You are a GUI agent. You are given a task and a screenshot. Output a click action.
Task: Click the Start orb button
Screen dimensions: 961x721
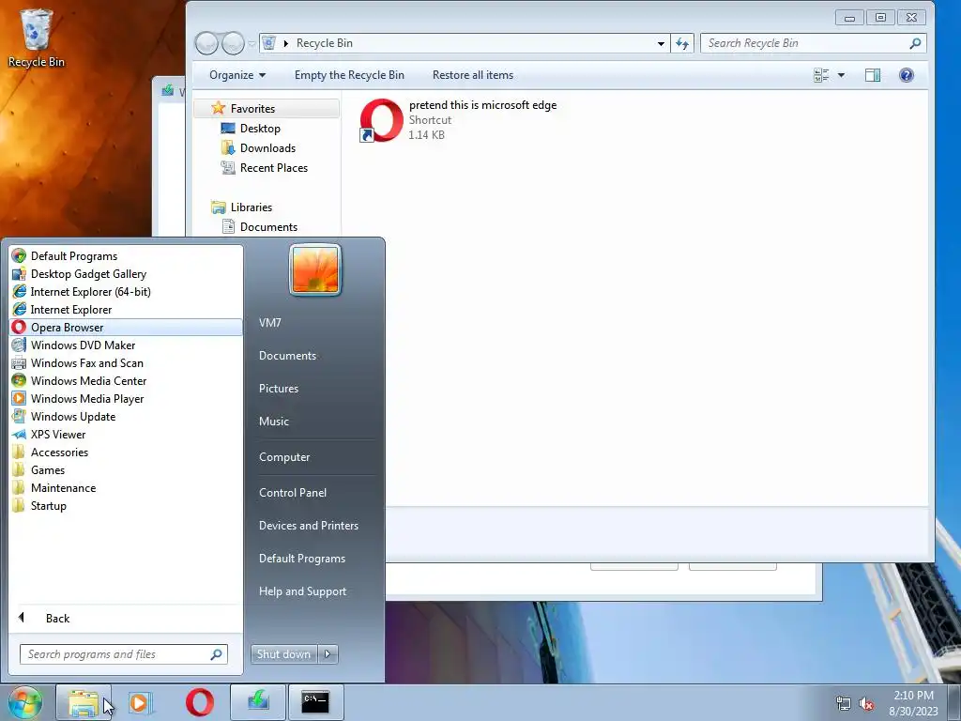point(25,702)
